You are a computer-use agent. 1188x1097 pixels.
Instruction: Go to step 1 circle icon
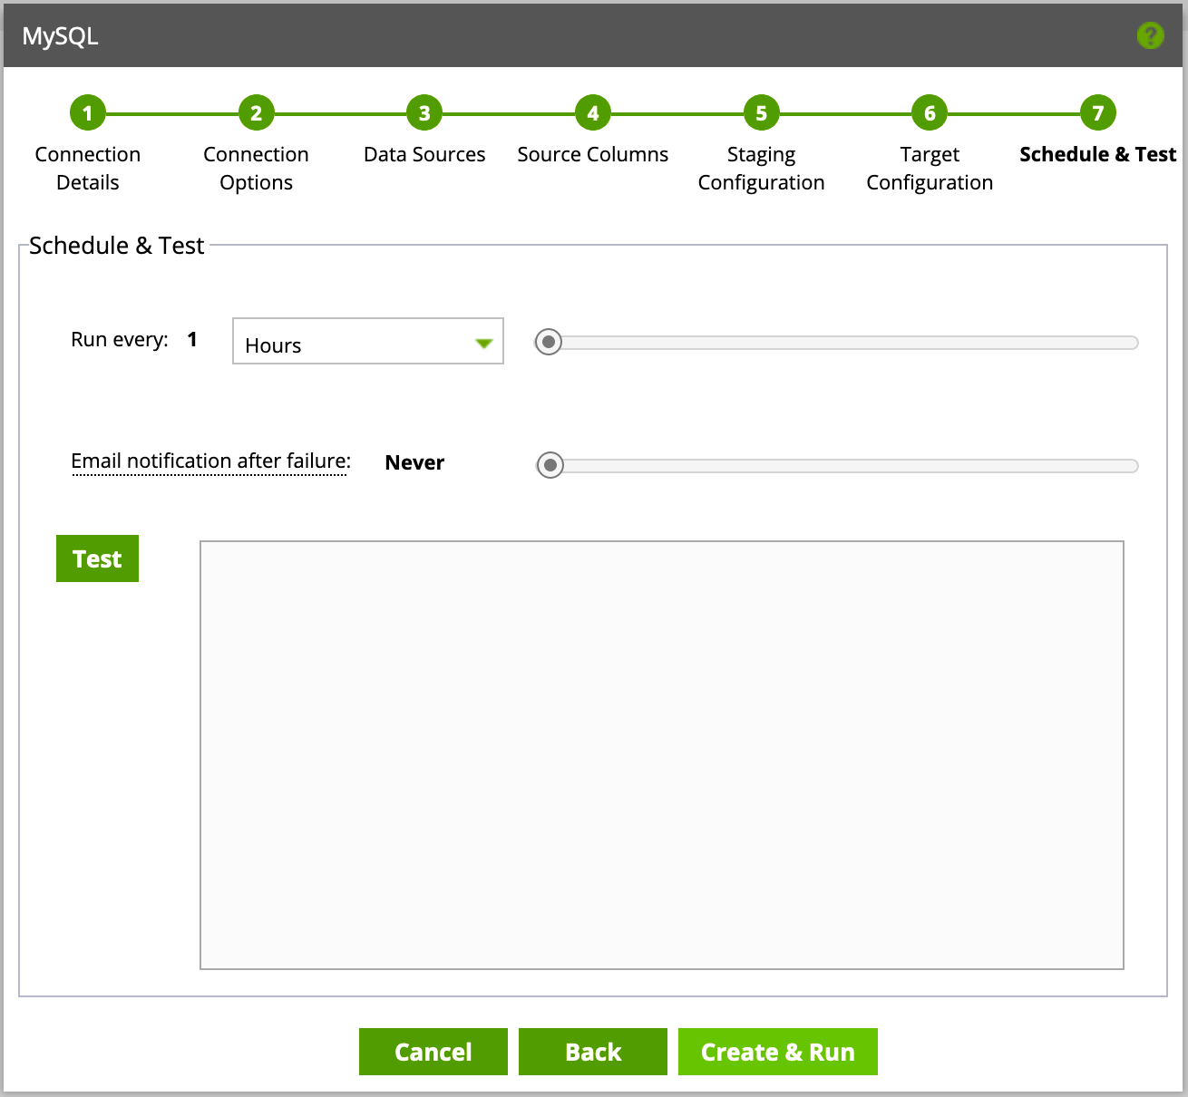88,113
